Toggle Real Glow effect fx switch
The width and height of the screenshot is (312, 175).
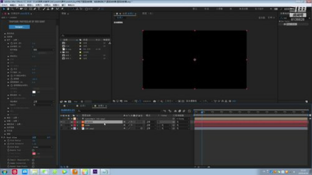tap(4, 137)
